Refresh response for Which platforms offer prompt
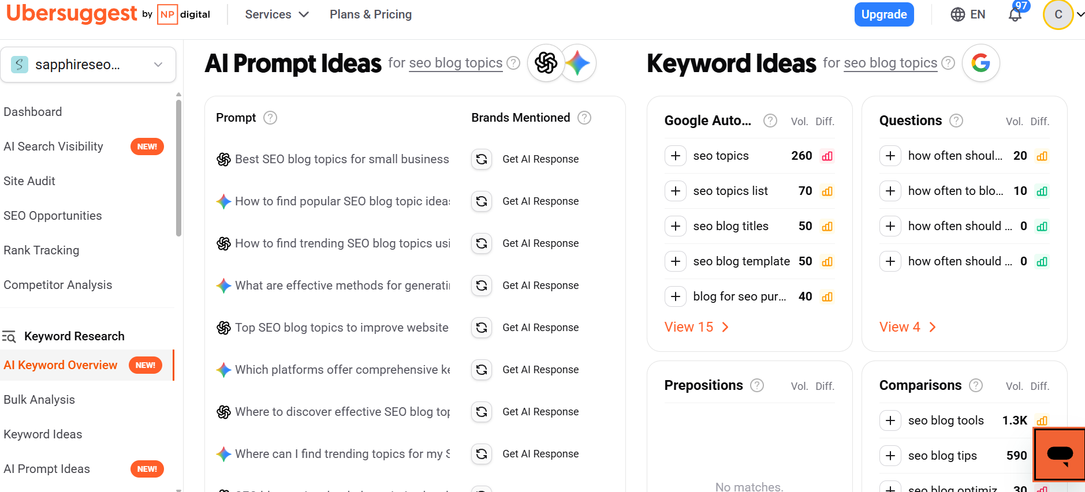 click(482, 370)
